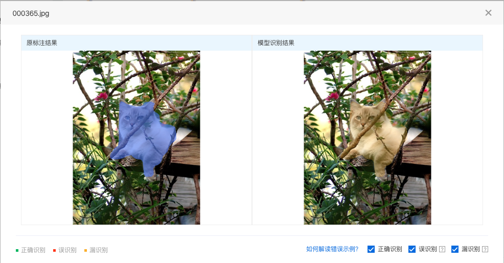Select the 模型识别结果 panel header

click(368, 43)
